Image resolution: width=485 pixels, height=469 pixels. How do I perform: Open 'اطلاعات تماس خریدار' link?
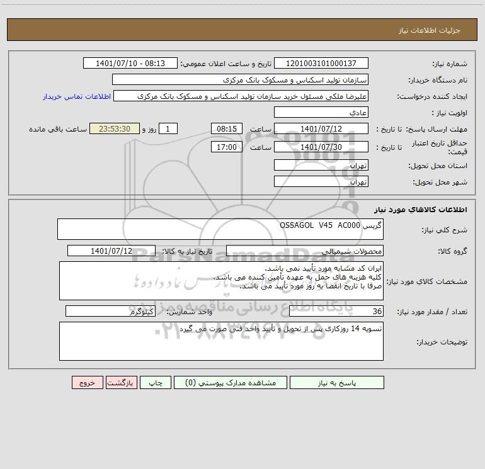coord(77,96)
